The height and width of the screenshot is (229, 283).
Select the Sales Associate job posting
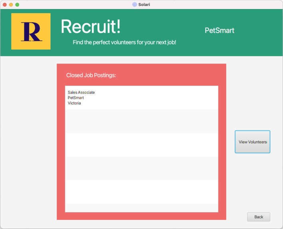141,98
